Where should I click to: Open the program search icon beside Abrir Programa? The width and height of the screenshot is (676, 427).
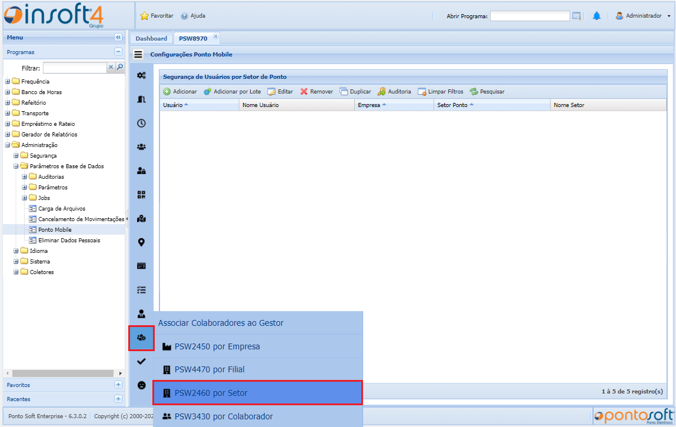577,16
